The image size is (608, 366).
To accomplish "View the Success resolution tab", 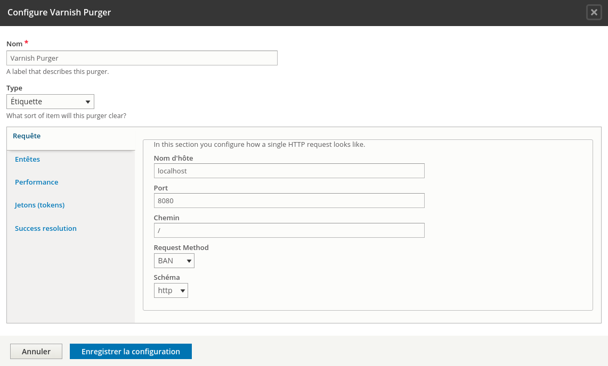I will (x=45, y=228).
